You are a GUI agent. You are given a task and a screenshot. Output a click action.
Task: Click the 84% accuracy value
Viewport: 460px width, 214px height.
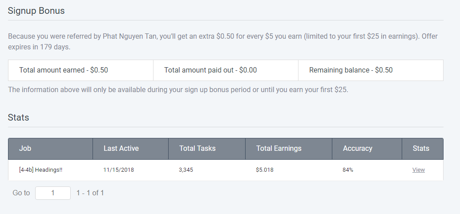click(x=348, y=170)
